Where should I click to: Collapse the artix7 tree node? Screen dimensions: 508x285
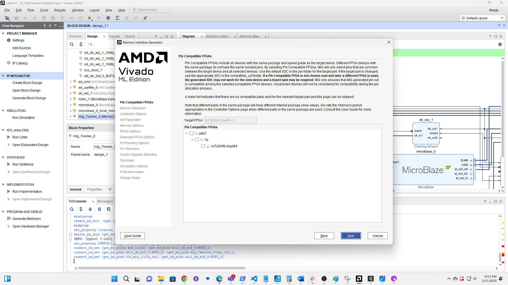pyautogui.click(x=187, y=133)
